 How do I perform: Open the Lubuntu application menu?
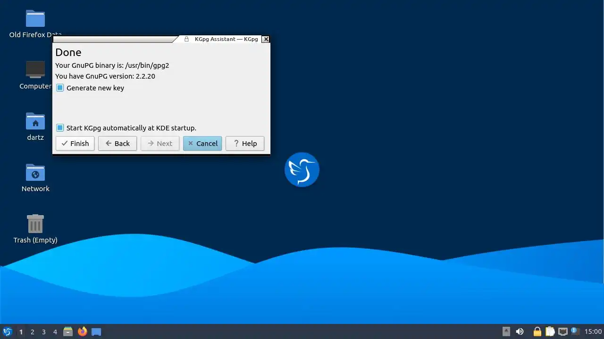pyautogui.click(x=7, y=331)
